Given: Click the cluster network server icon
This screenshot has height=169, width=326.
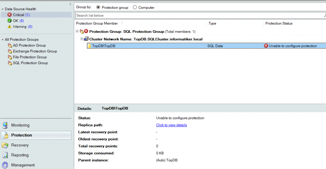Looking at the screenshot, I should [x=86, y=39].
